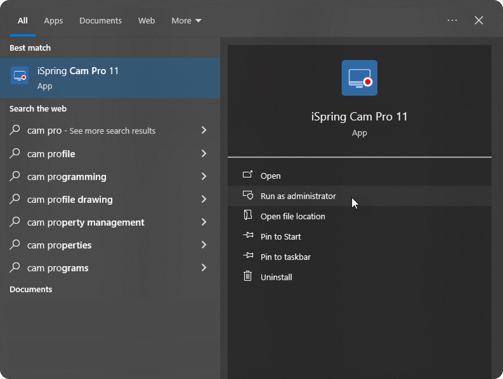This screenshot has height=379, width=503.
Task: Choose Open file location
Action: tap(360, 216)
